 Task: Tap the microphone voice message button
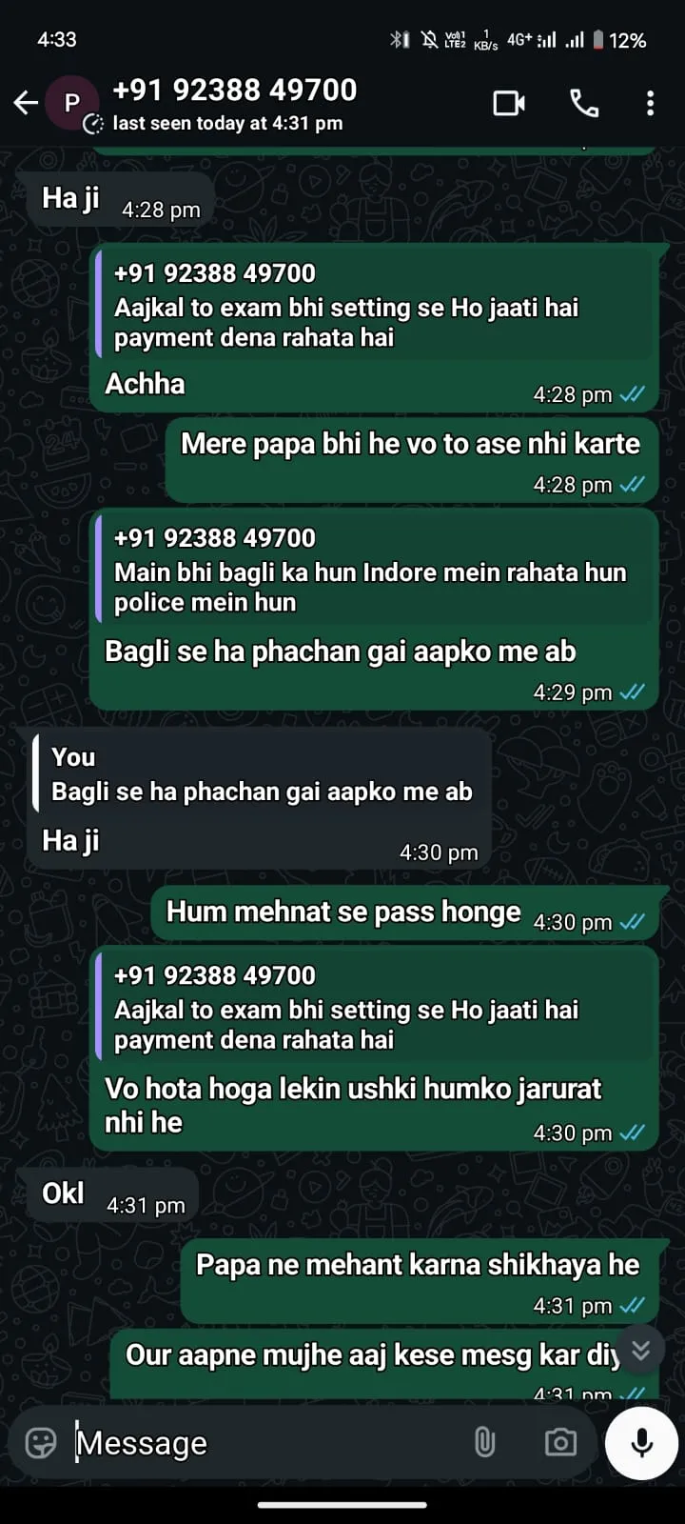tap(642, 1442)
